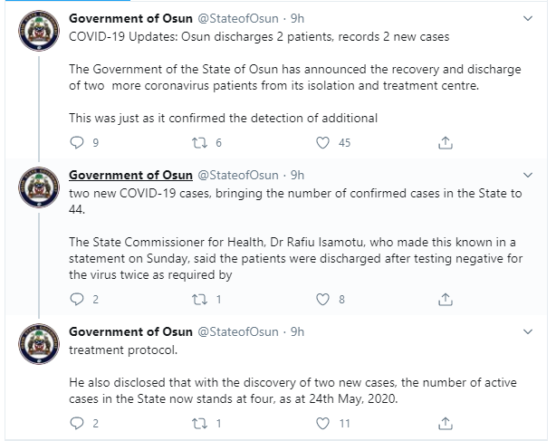Open the 9h timestamp on the third tweet

[297, 331]
